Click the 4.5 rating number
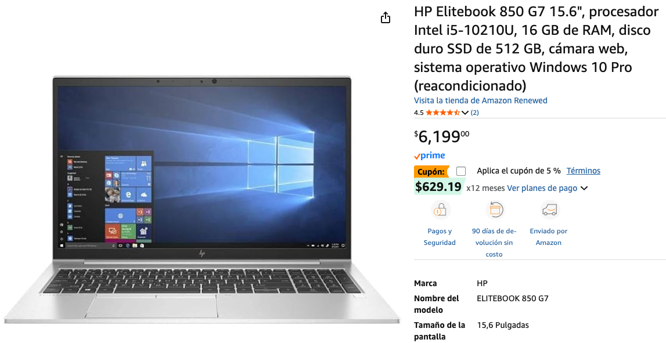 (419, 113)
